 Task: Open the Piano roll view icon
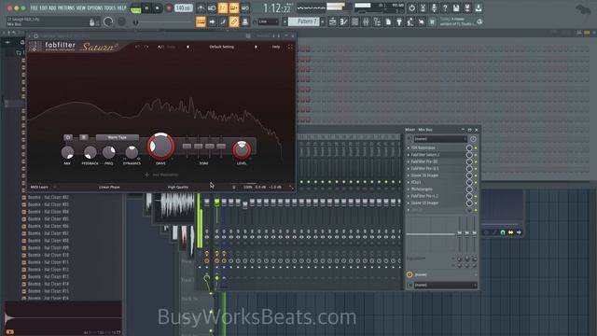(344, 22)
